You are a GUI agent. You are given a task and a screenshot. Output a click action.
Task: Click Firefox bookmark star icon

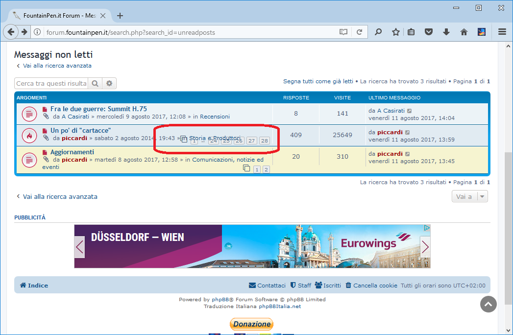tap(395, 32)
